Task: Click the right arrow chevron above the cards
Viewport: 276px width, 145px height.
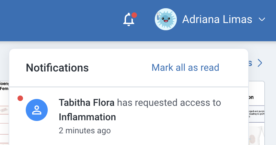Action: 260,63
